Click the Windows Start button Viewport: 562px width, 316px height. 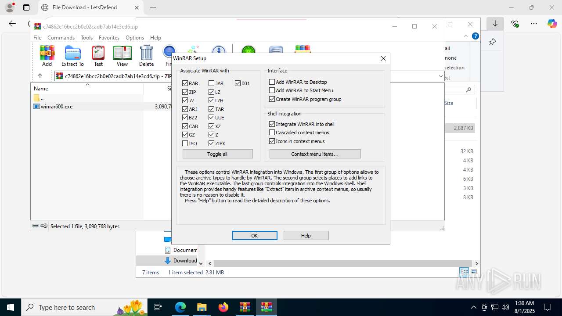tap(11, 307)
